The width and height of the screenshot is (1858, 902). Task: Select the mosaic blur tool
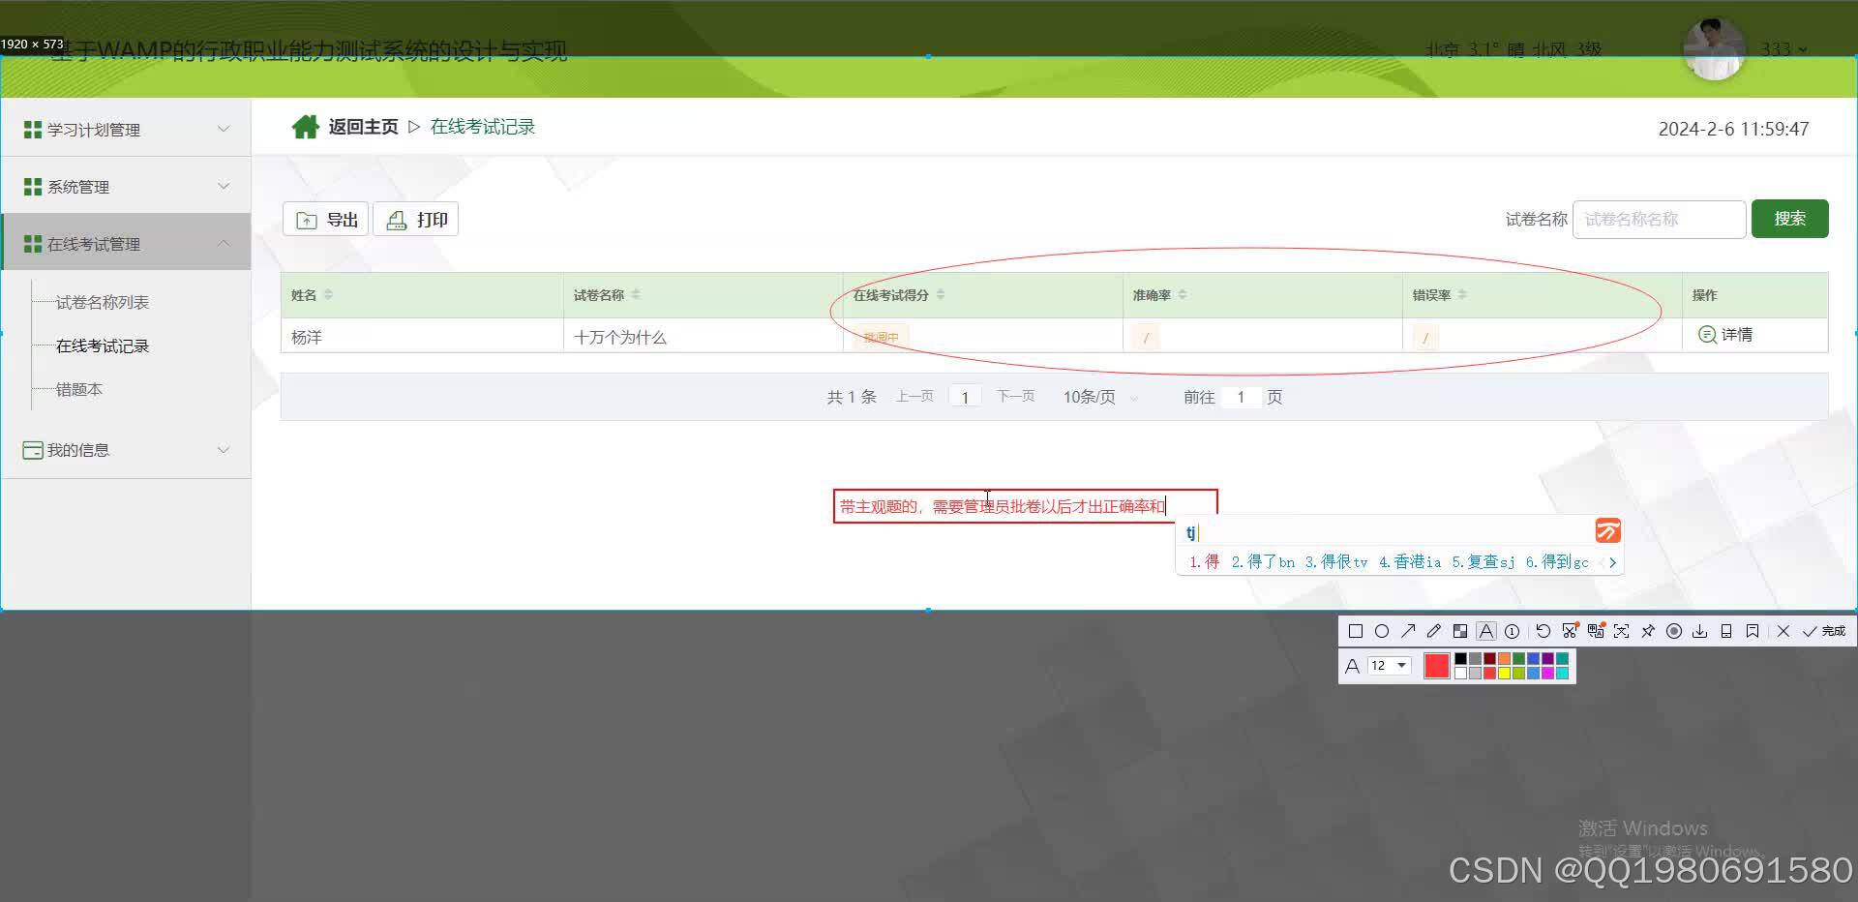1460,631
